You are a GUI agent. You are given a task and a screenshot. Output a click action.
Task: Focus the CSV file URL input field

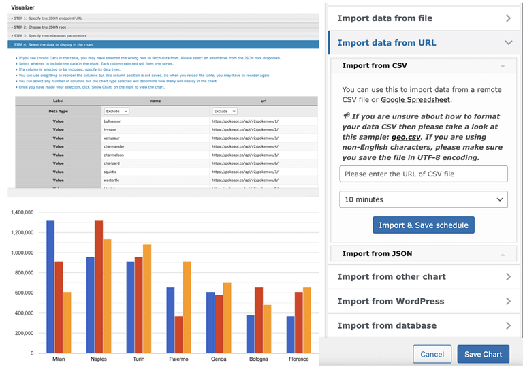tap(424, 174)
